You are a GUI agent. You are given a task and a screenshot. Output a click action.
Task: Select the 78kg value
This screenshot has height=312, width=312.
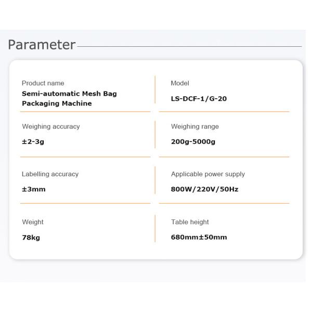(31, 237)
